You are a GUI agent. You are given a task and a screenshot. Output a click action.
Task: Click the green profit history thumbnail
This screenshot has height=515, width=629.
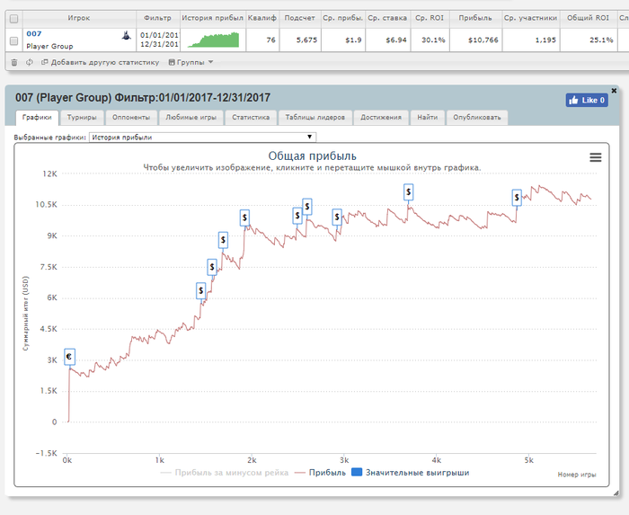pyautogui.click(x=213, y=40)
